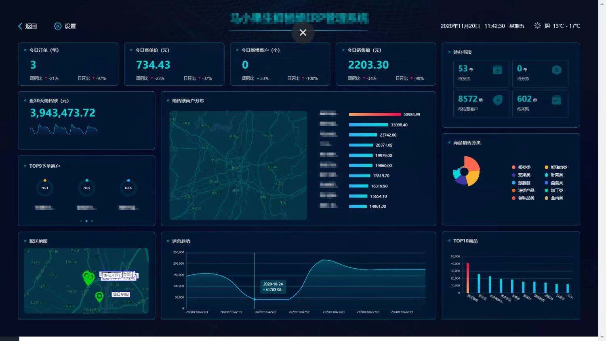The height and width of the screenshot is (341, 606).
Task: Toggle 调味品类 legend item
Action: 523,198
